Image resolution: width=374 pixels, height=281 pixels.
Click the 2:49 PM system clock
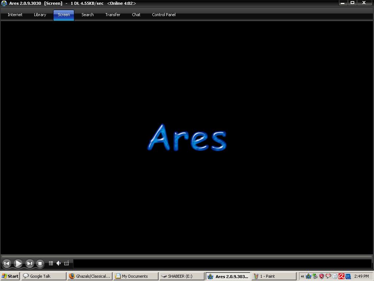[361, 277]
